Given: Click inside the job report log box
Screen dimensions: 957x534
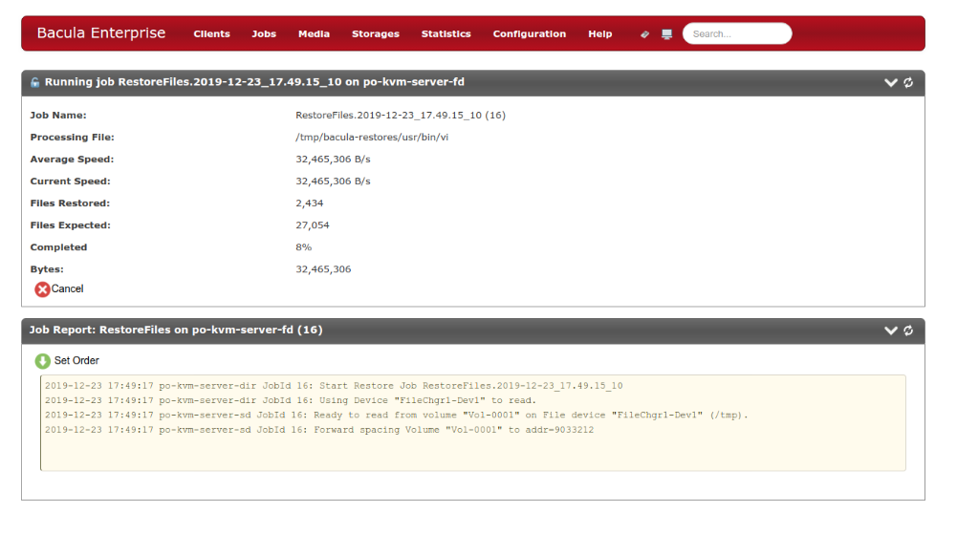Looking at the screenshot, I should (x=473, y=423).
